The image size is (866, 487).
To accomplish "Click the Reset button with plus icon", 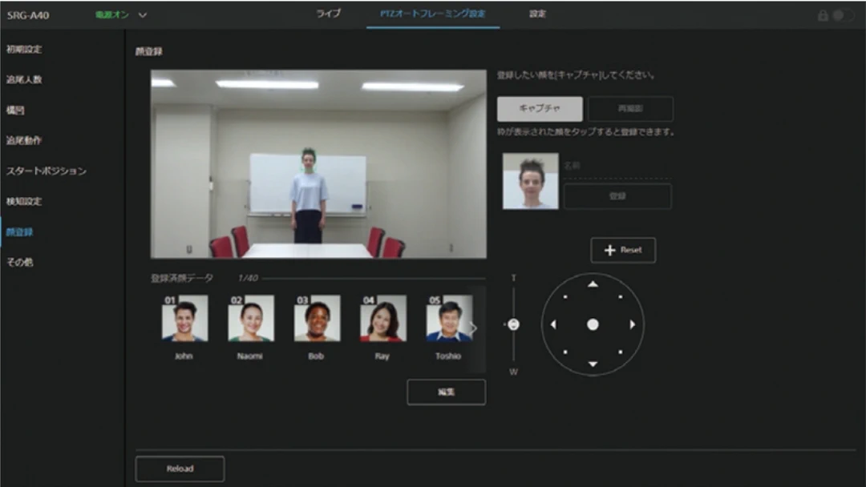I will click(623, 250).
